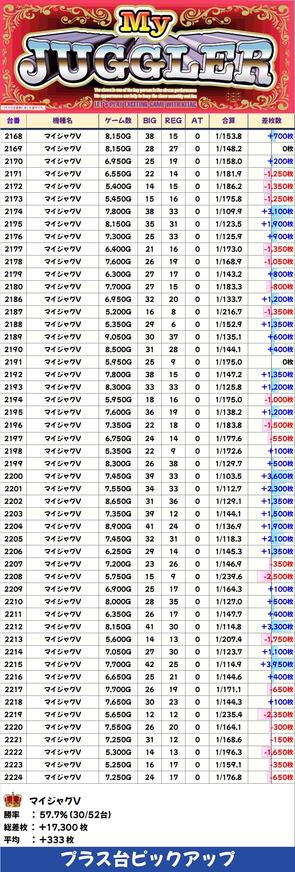Click the AT column header
This screenshot has height=872, width=295.
coord(197,120)
